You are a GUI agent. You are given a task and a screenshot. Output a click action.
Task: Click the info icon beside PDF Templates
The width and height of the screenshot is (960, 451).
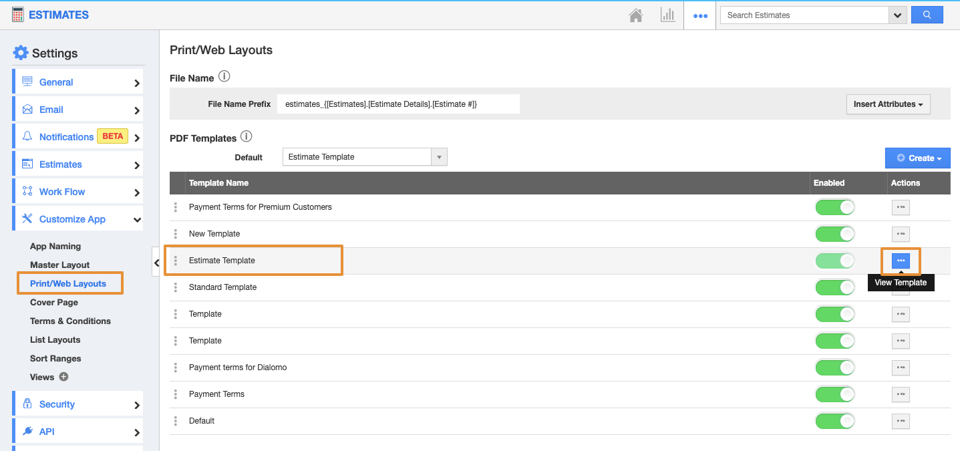246,137
